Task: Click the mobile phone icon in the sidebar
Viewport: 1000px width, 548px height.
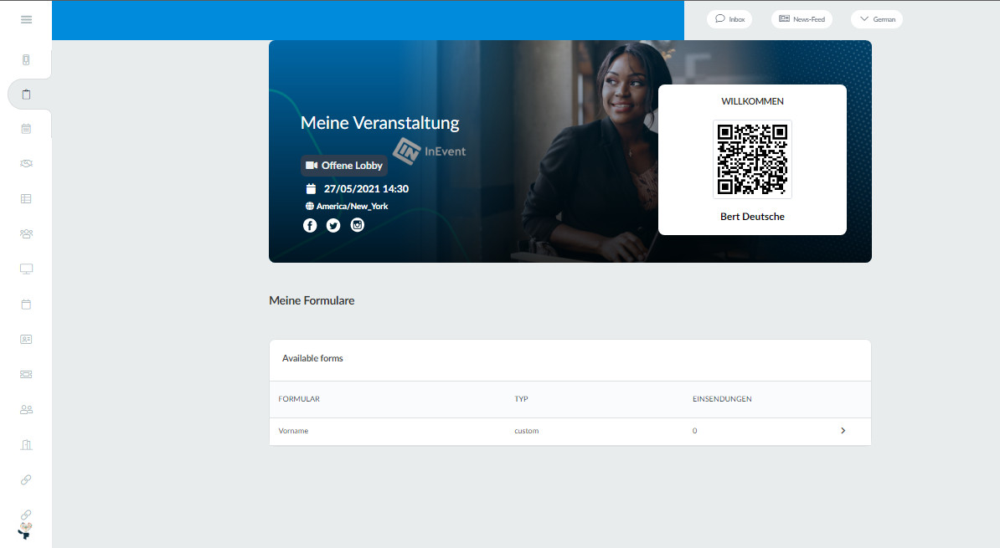Action: click(26, 60)
